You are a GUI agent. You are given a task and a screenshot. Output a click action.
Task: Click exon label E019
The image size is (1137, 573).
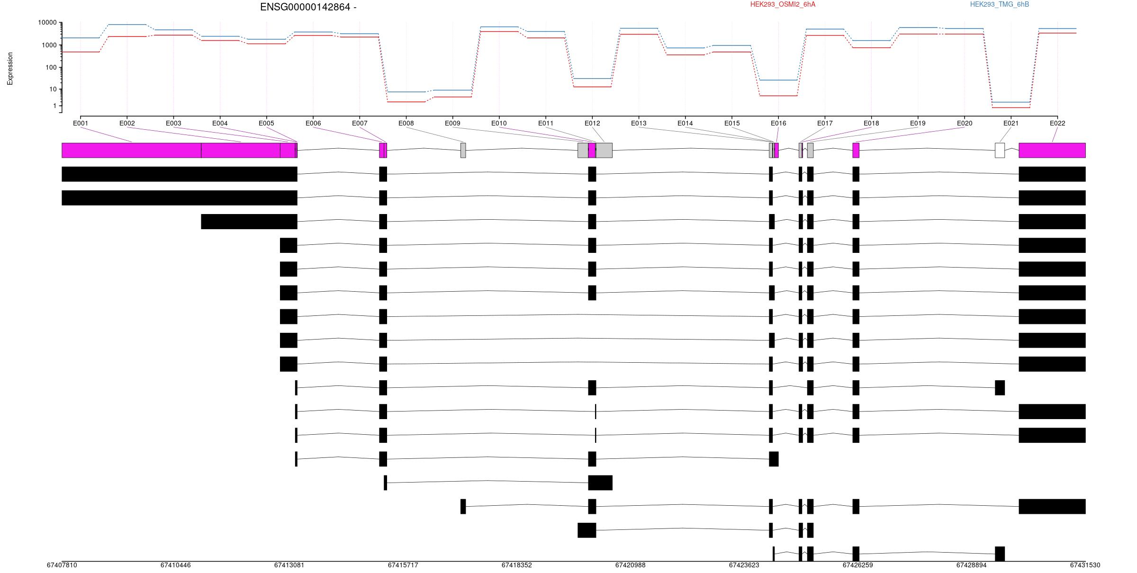pos(918,123)
